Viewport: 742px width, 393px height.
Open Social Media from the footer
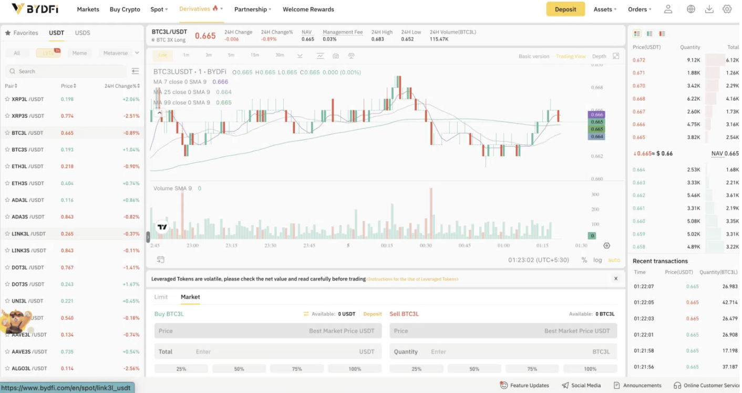pyautogui.click(x=581, y=385)
